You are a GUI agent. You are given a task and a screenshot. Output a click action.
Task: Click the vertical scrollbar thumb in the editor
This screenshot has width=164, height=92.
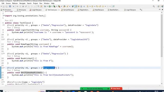162,36
